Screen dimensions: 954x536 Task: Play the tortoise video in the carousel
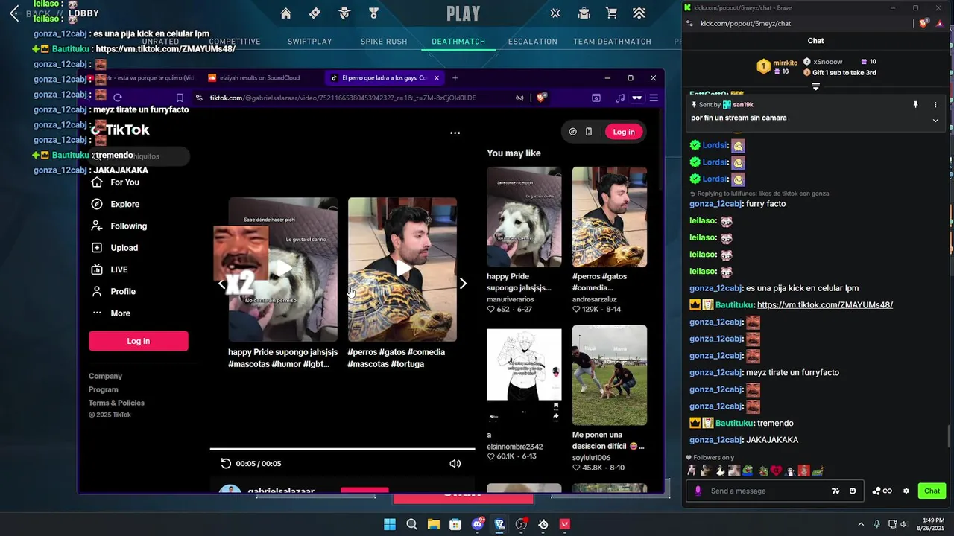(x=402, y=269)
